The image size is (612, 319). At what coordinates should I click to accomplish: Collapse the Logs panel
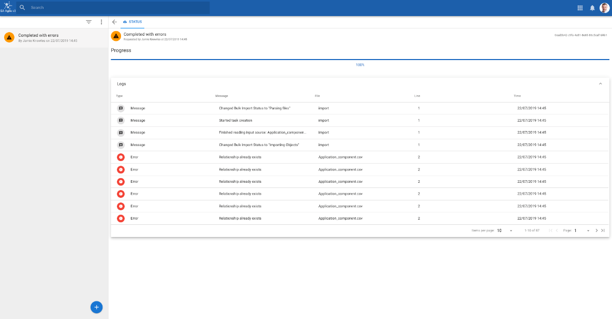pos(600,84)
